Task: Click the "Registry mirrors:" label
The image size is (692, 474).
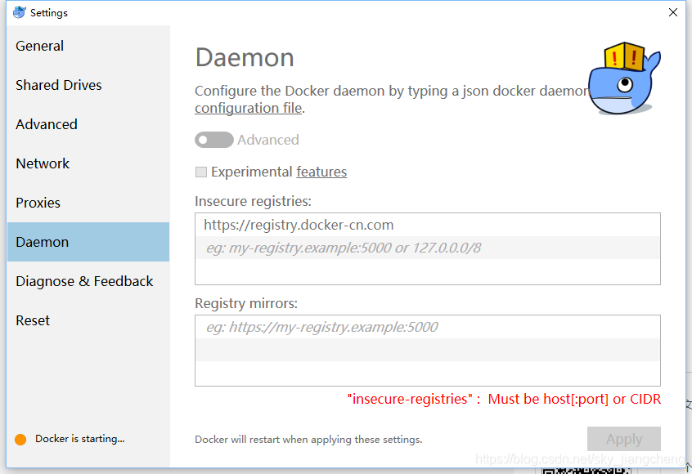Action: (246, 303)
